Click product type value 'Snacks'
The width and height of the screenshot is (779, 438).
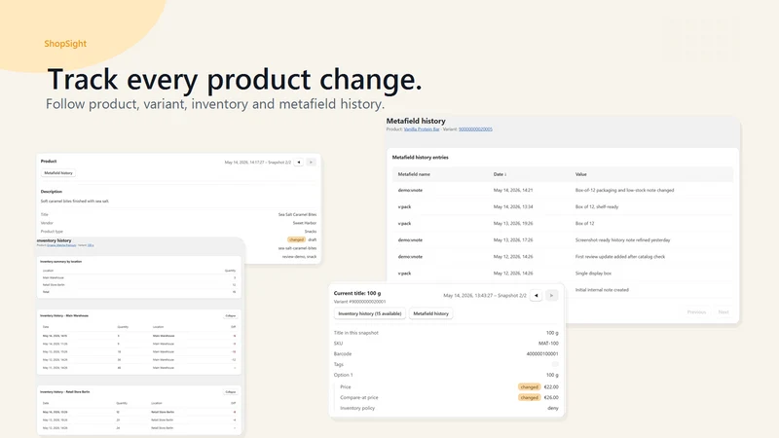coord(311,232)
